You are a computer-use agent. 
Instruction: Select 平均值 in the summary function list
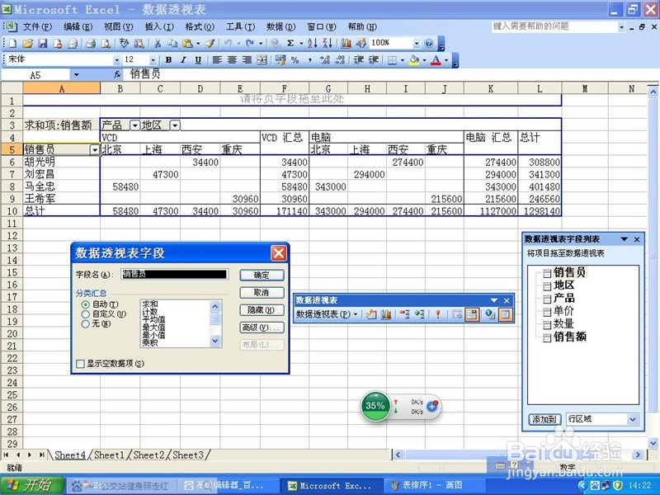[x=153, y=319]
